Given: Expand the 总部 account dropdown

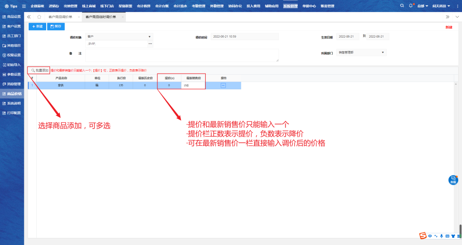Looking at the screenshot, I should tap(423, 6).
